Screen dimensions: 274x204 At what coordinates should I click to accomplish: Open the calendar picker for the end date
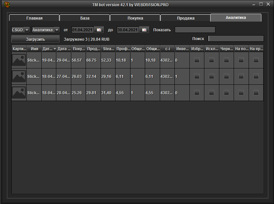(144, 30)
